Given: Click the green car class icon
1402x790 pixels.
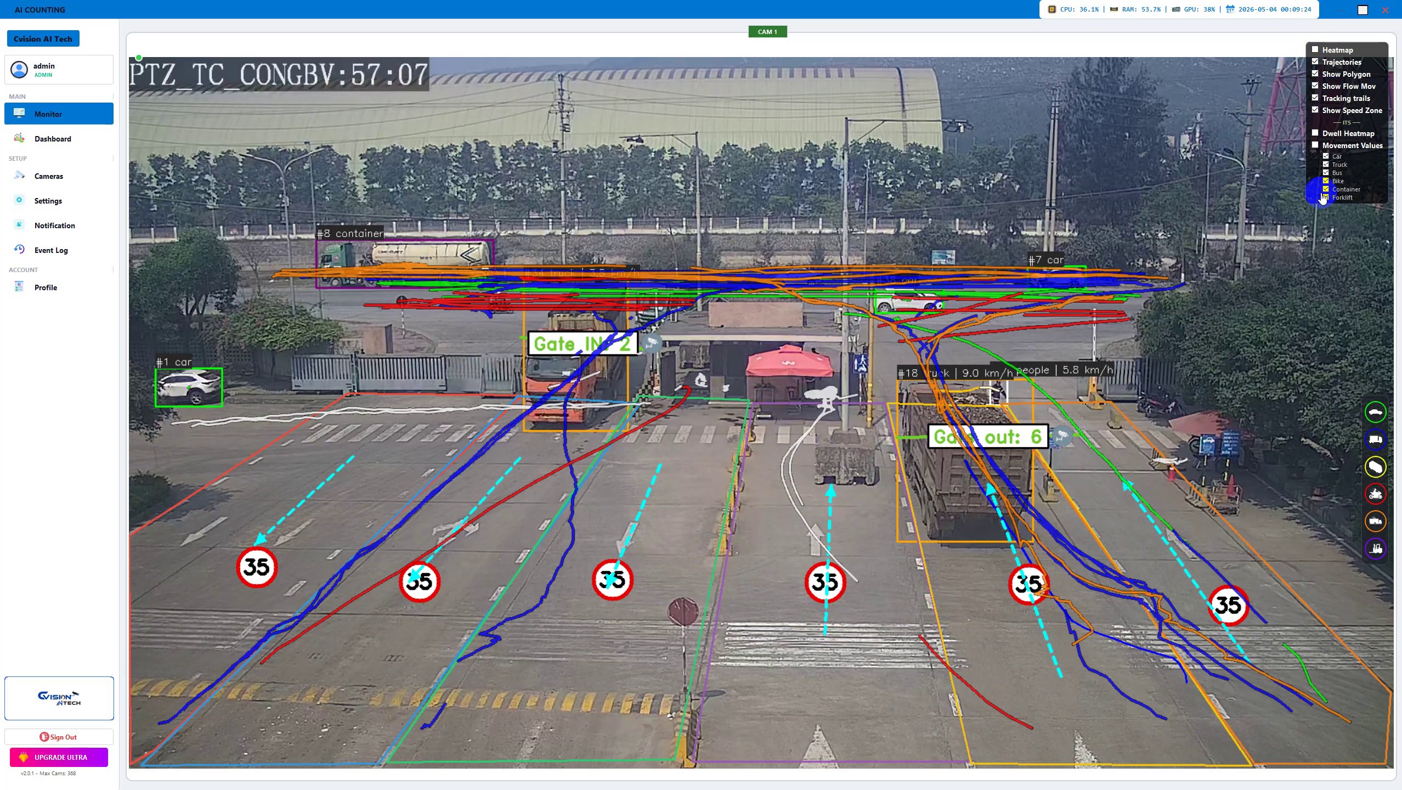Looking at the screenshot, I should [x=1375, y=412].
